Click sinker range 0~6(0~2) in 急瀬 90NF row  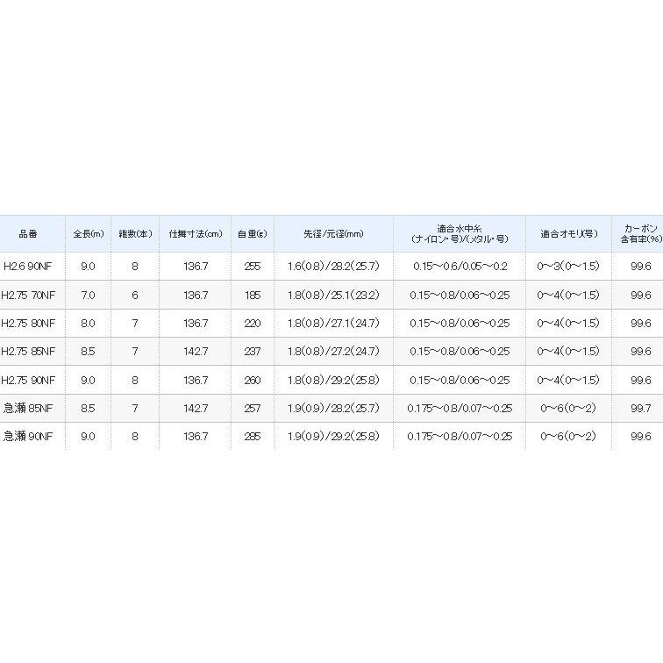[x=568, y=437]
